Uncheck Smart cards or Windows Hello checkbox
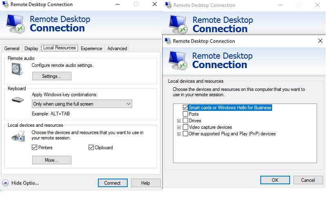This screenshot has height=212, width=326. (185, 108)
